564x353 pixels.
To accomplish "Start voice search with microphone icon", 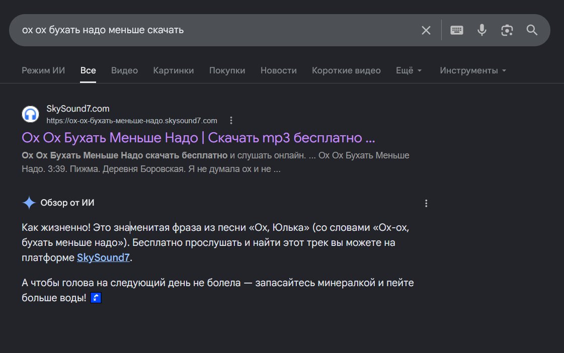I will click(x=481, y=30).
